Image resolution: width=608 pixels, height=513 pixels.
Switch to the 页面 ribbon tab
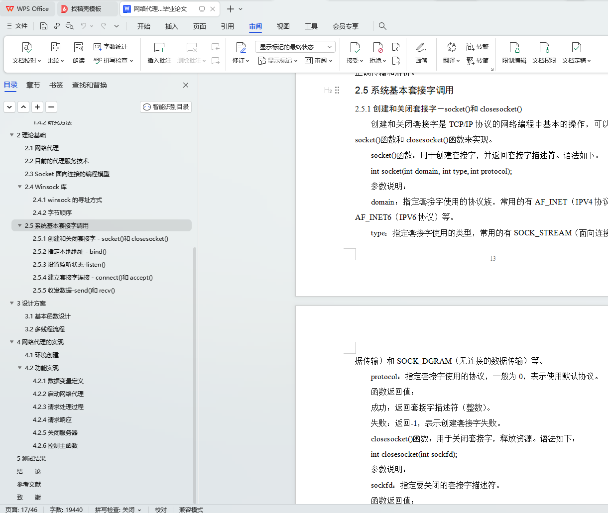coord(200,26)
